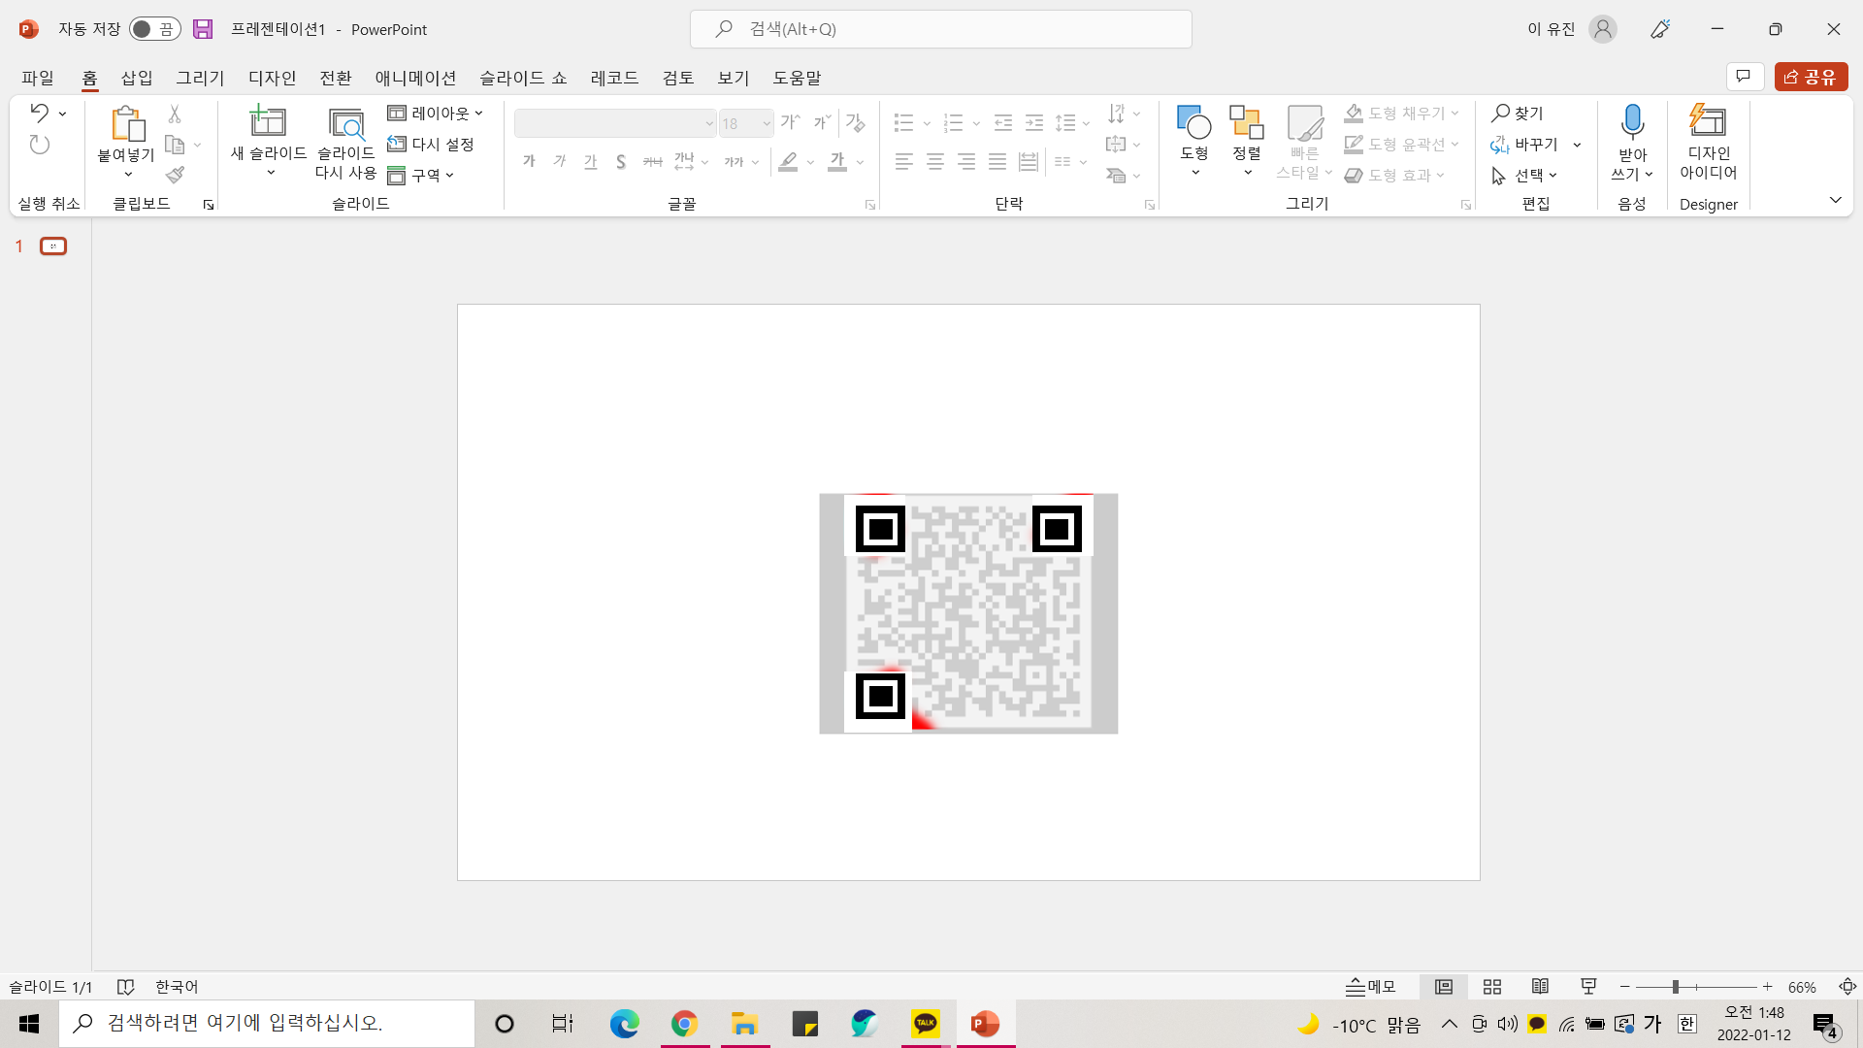Click the clear formatting icon
Screen dimensions: 1863x1048
[855, 122]
